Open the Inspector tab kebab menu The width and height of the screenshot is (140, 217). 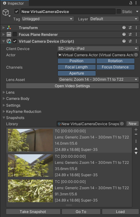point(136,3)
